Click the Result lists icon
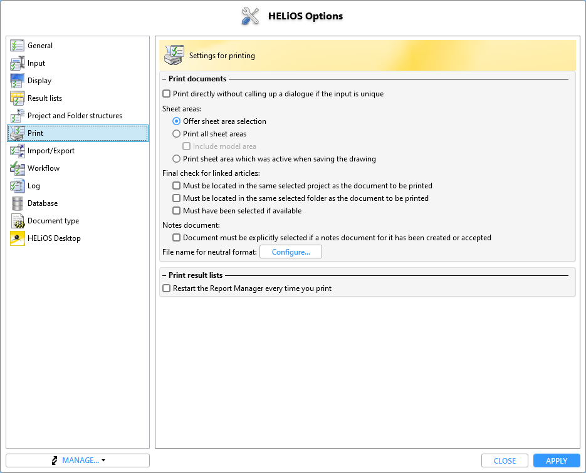The width and height of the screenshot is (586, 473). click(x=17, y=98)
